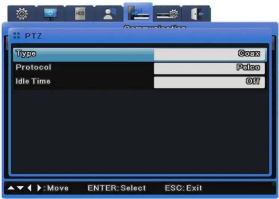279x199 pixels.
Task: Open the system settings gear tab
Action: coord(21,14)
